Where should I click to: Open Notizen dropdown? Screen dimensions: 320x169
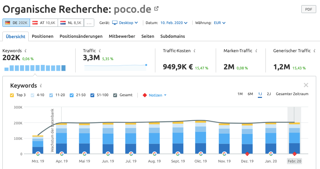point(157,95)
